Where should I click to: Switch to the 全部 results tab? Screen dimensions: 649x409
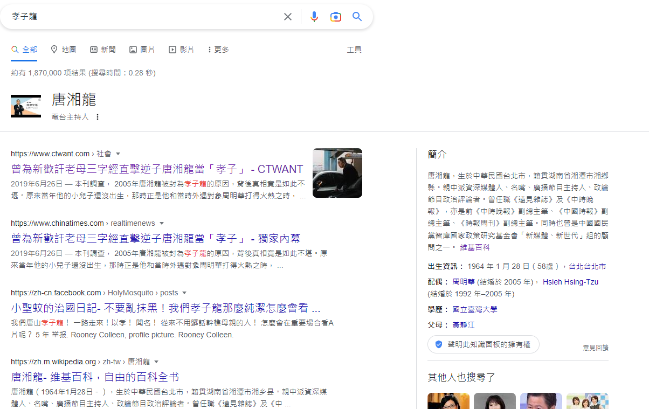coord(24,50)
